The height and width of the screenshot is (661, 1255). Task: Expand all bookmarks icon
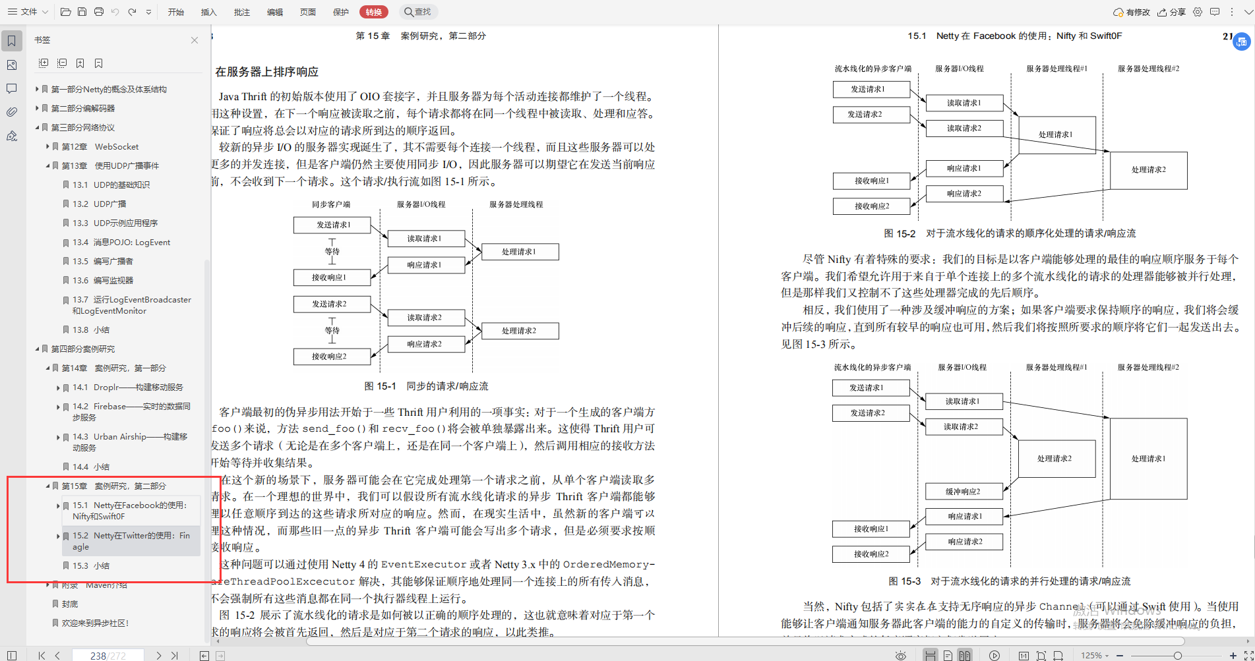point(44,63)
